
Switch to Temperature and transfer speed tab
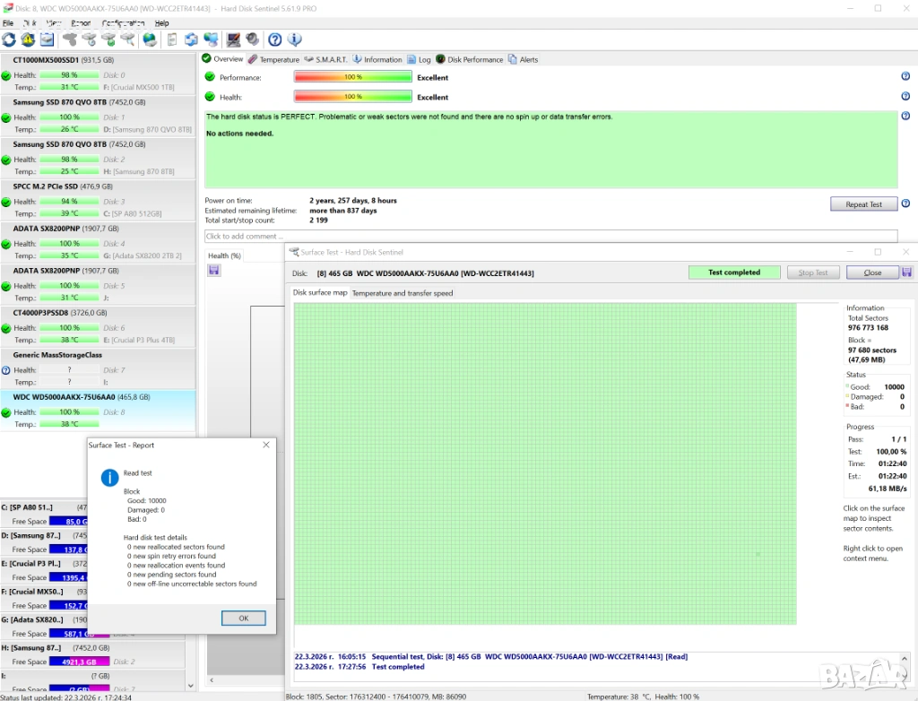point(402,293)
